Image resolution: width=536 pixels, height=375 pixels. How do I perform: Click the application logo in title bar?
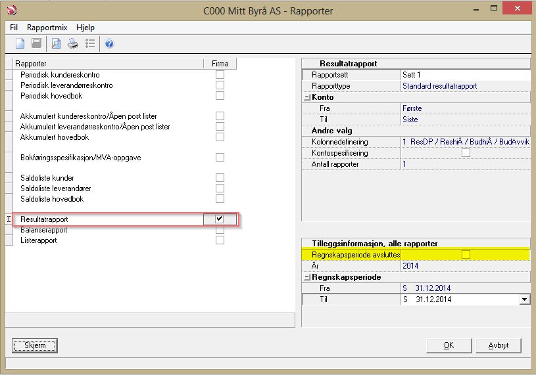[11, 11]
